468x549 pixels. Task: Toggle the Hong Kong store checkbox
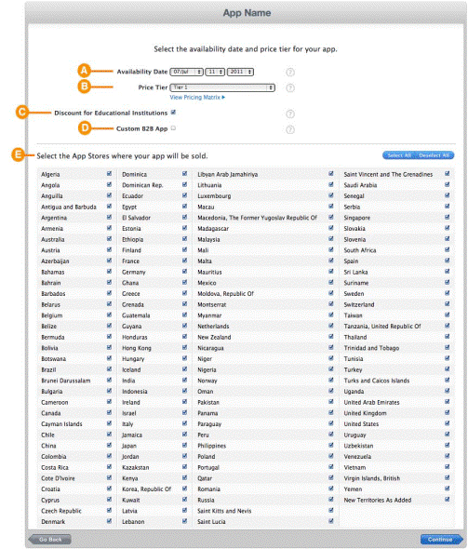pos(185,347)
